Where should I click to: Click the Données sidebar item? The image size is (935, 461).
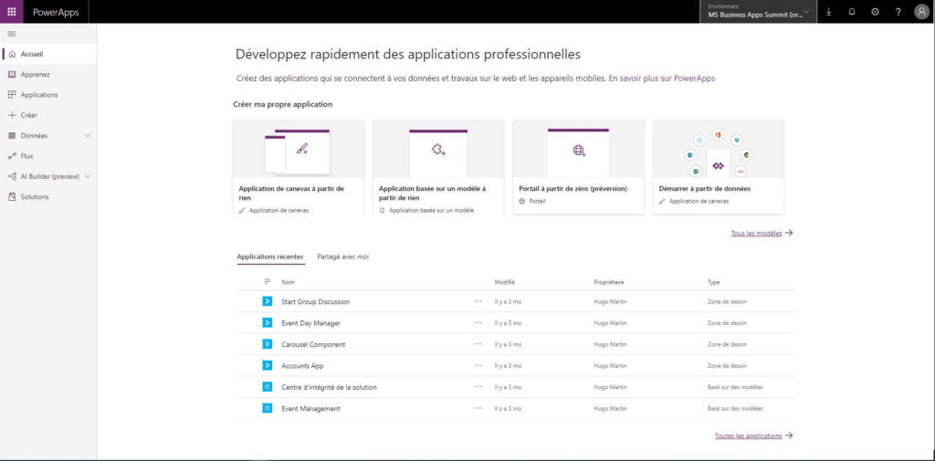pyautogui.click(x=34, y=136)
